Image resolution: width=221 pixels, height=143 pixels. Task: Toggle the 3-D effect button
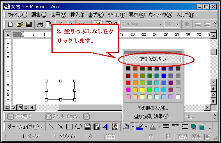coord(203,127)
